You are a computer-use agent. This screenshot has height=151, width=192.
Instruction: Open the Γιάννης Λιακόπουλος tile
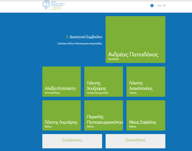pos(146,81)
